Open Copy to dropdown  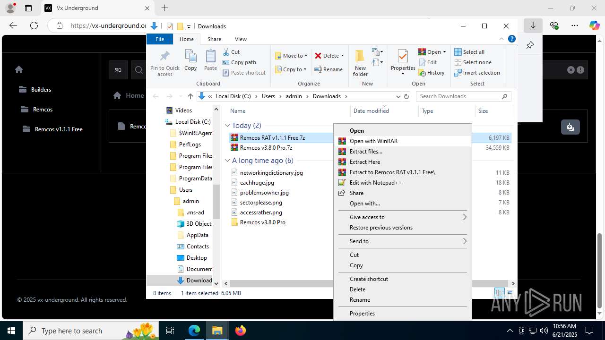click(x=291, y=69)
